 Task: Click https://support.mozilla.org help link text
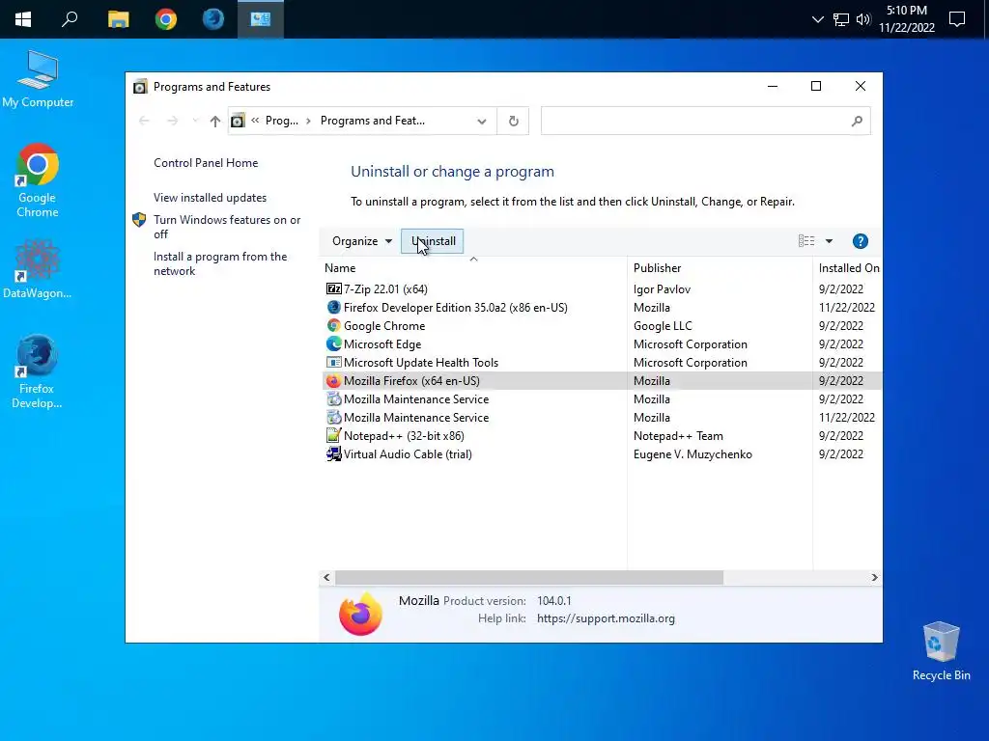(x=606, y=618)
